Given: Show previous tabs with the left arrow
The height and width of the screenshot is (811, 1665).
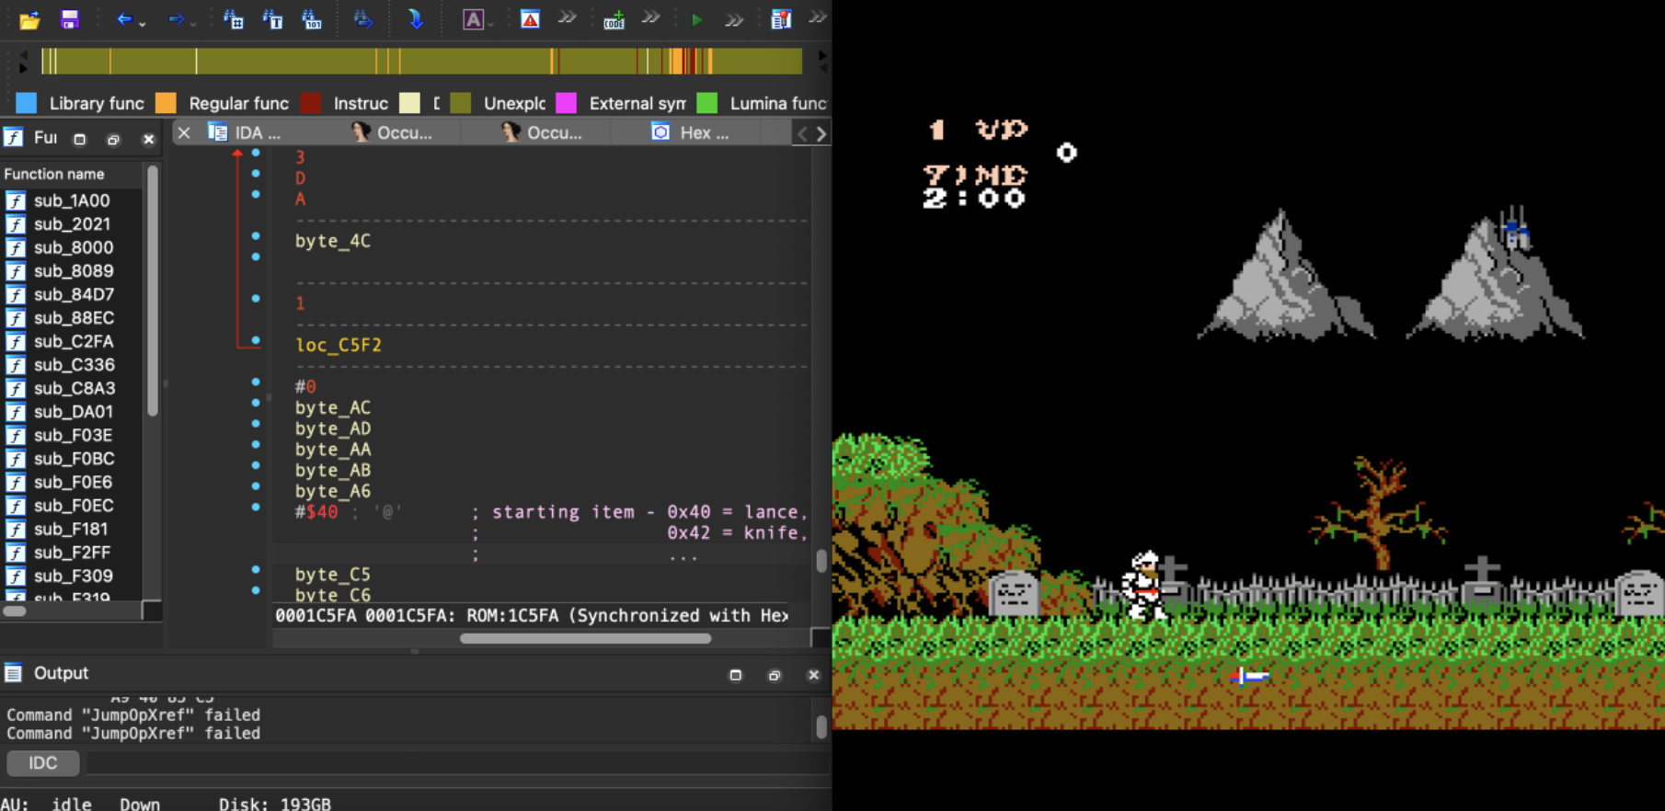Looking at the screenshot, I should (x=802, y=134).
